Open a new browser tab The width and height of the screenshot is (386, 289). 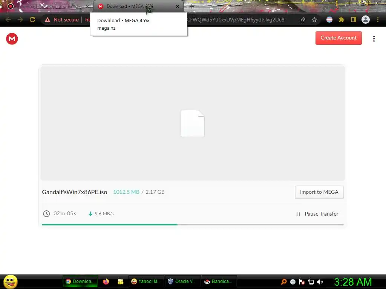tap(192, 7)
